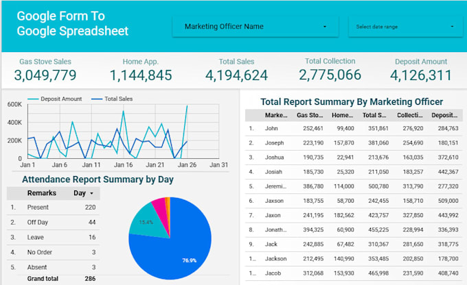The height and width of the screenshot is (285, 467).
Task: Select the Jack row name
Action: (x=271, y=245)
